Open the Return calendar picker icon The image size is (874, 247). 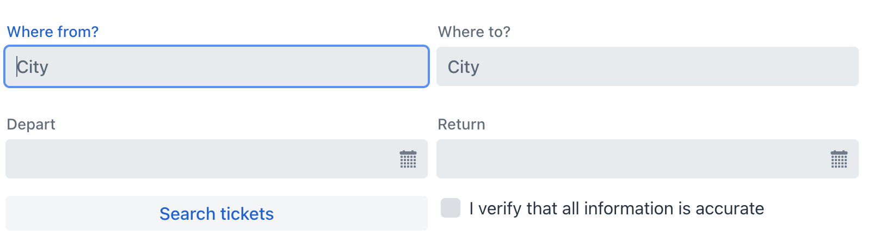(839, 159)
